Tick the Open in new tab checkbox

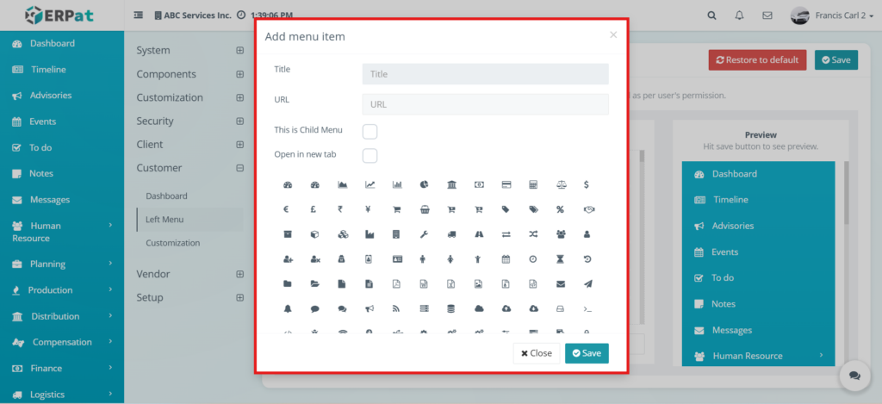click(x=370, y=156)
